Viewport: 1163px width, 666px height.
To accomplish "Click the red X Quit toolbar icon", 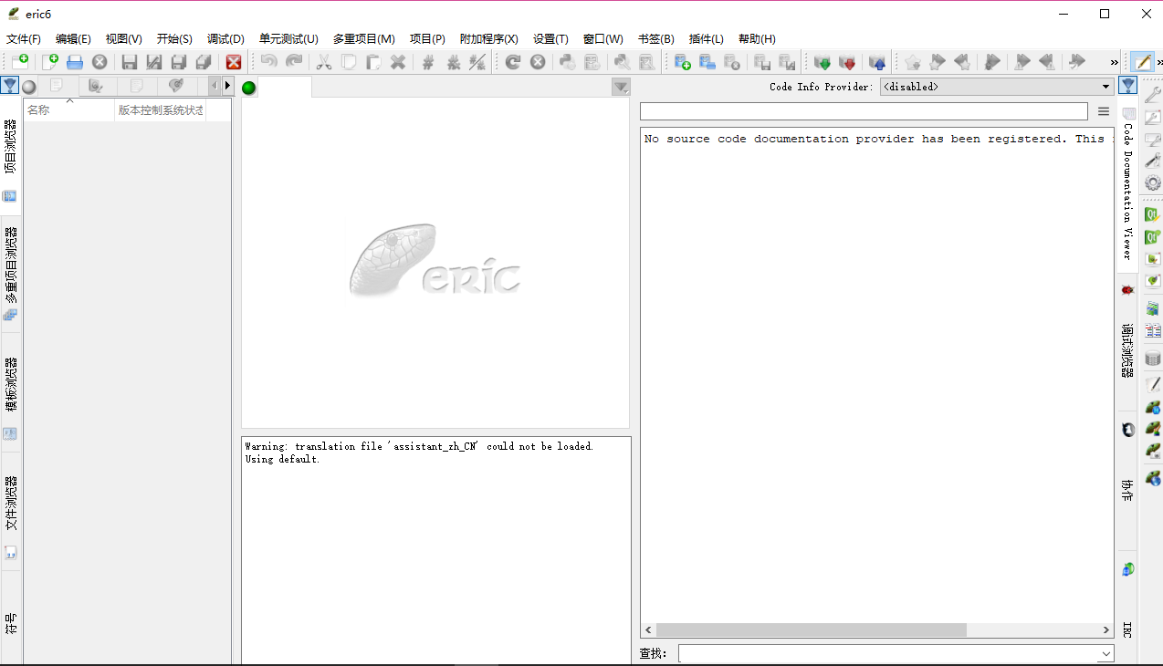I will [x=234, y=62].
